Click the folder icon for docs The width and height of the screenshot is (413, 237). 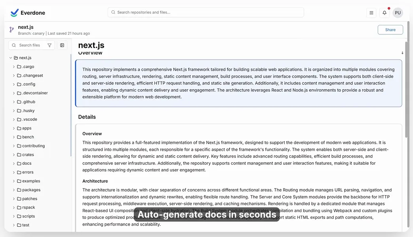pyautogui.click(x=19, y=164)
